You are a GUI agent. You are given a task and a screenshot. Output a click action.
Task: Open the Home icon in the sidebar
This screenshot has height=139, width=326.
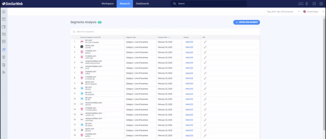point(4,12)
